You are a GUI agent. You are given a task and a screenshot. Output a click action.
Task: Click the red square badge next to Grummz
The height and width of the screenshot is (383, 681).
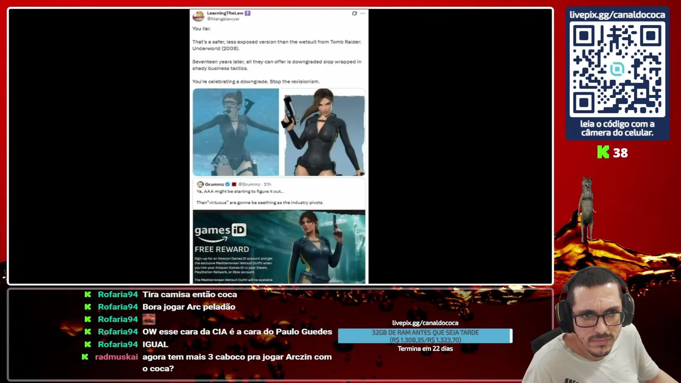234,185
